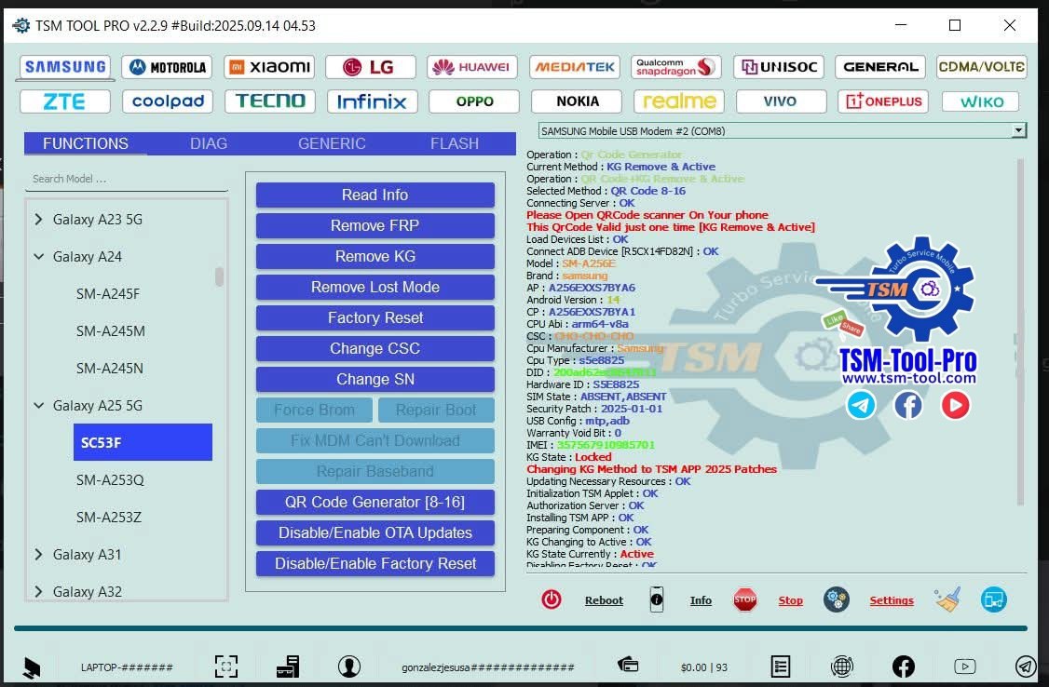Open the LG brand section

coord(371,67)
